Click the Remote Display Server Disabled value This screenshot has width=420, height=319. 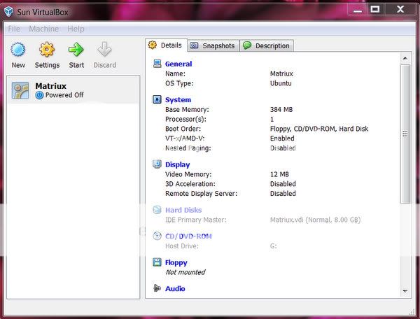(283, 194)
